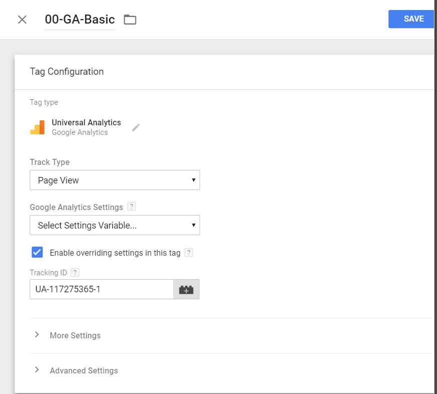
Task: Click the Google Analytics subtitle under tag type
Action: point(80,132)
